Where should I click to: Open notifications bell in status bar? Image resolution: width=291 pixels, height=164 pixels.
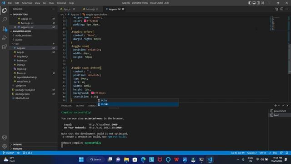tap(287, 153)
